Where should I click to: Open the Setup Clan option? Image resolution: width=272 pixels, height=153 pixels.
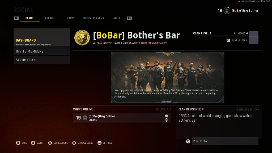point(42,60)
